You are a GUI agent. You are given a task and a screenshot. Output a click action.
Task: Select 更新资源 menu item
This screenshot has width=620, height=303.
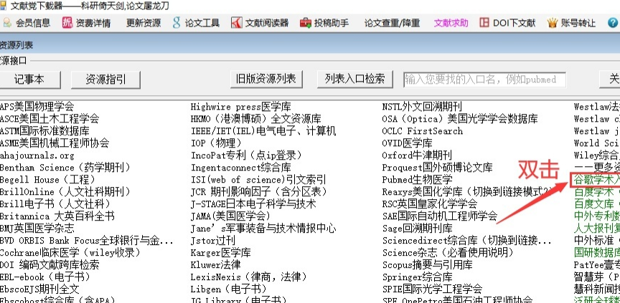click(144, 23)
